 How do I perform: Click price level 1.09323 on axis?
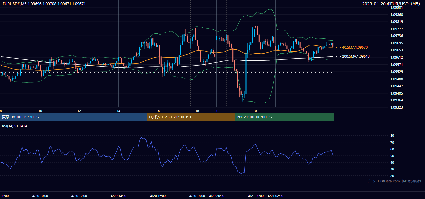(397, 108)
